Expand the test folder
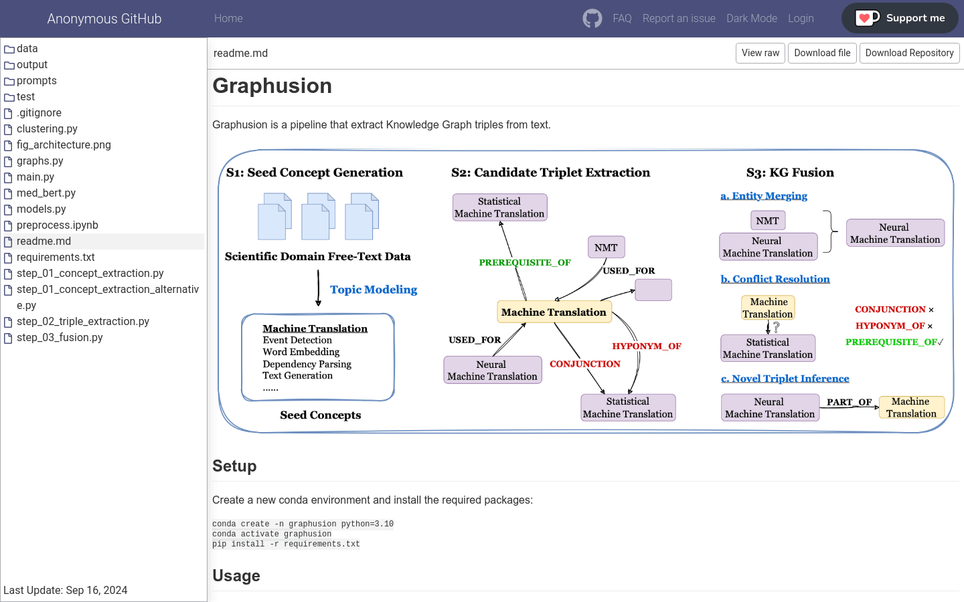The width and height of the screenshot is (964, 602). [x=26, y=97]
